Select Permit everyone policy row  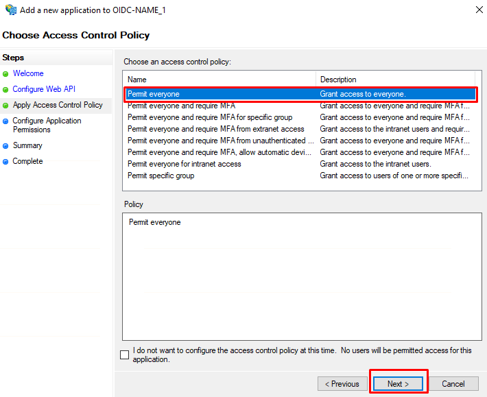pyautogui.click(x=300, y=94)
